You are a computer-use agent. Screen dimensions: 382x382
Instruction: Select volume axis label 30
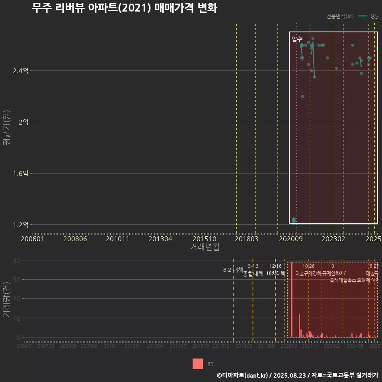coord(17,279)
